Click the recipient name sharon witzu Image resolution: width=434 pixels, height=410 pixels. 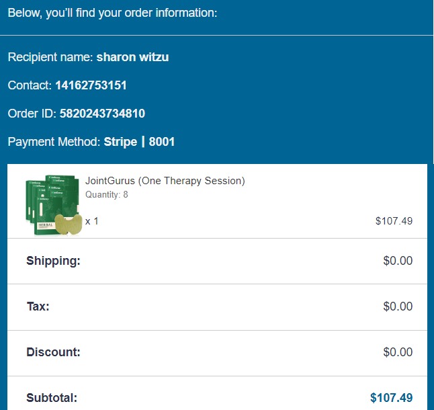[x=132, y=57]
